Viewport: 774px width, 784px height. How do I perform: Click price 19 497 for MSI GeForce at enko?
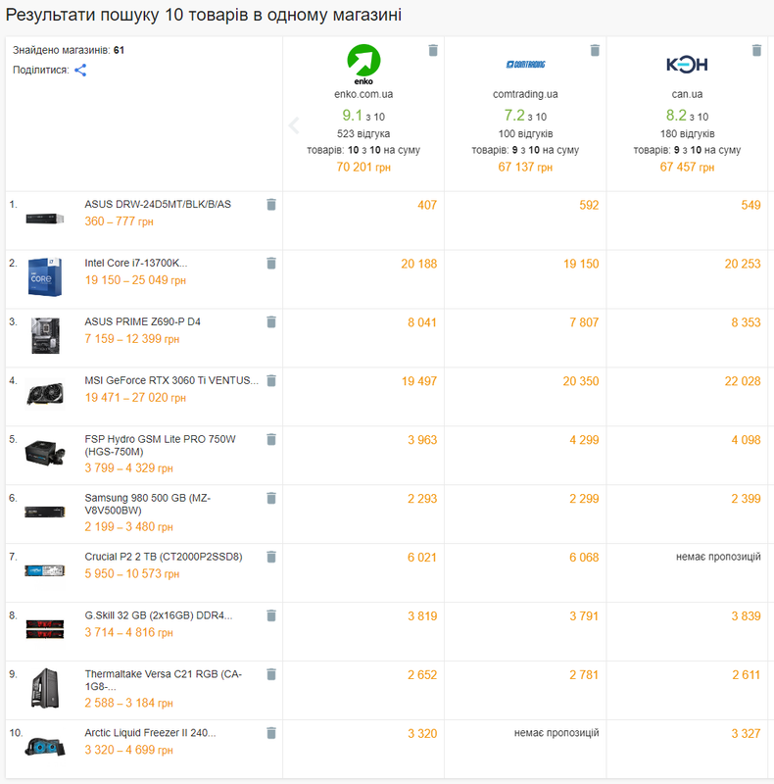tap(419, 381)
